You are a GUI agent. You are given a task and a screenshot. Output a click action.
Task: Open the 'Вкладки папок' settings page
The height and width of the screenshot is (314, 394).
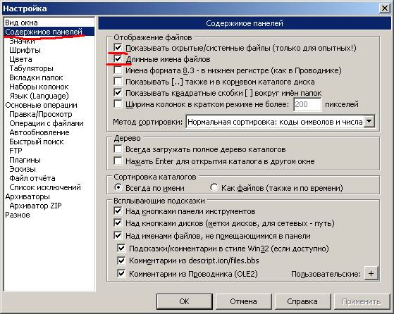[36, 77]
